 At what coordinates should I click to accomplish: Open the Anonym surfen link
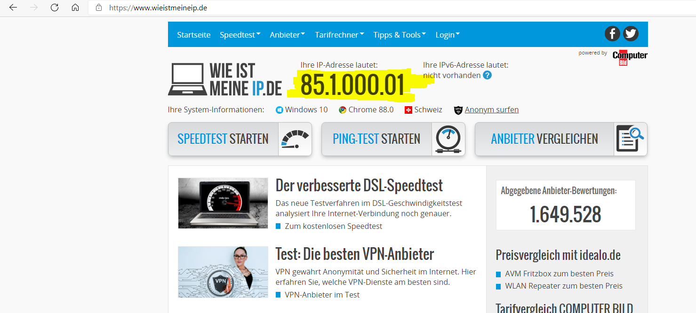click(491, 110)
